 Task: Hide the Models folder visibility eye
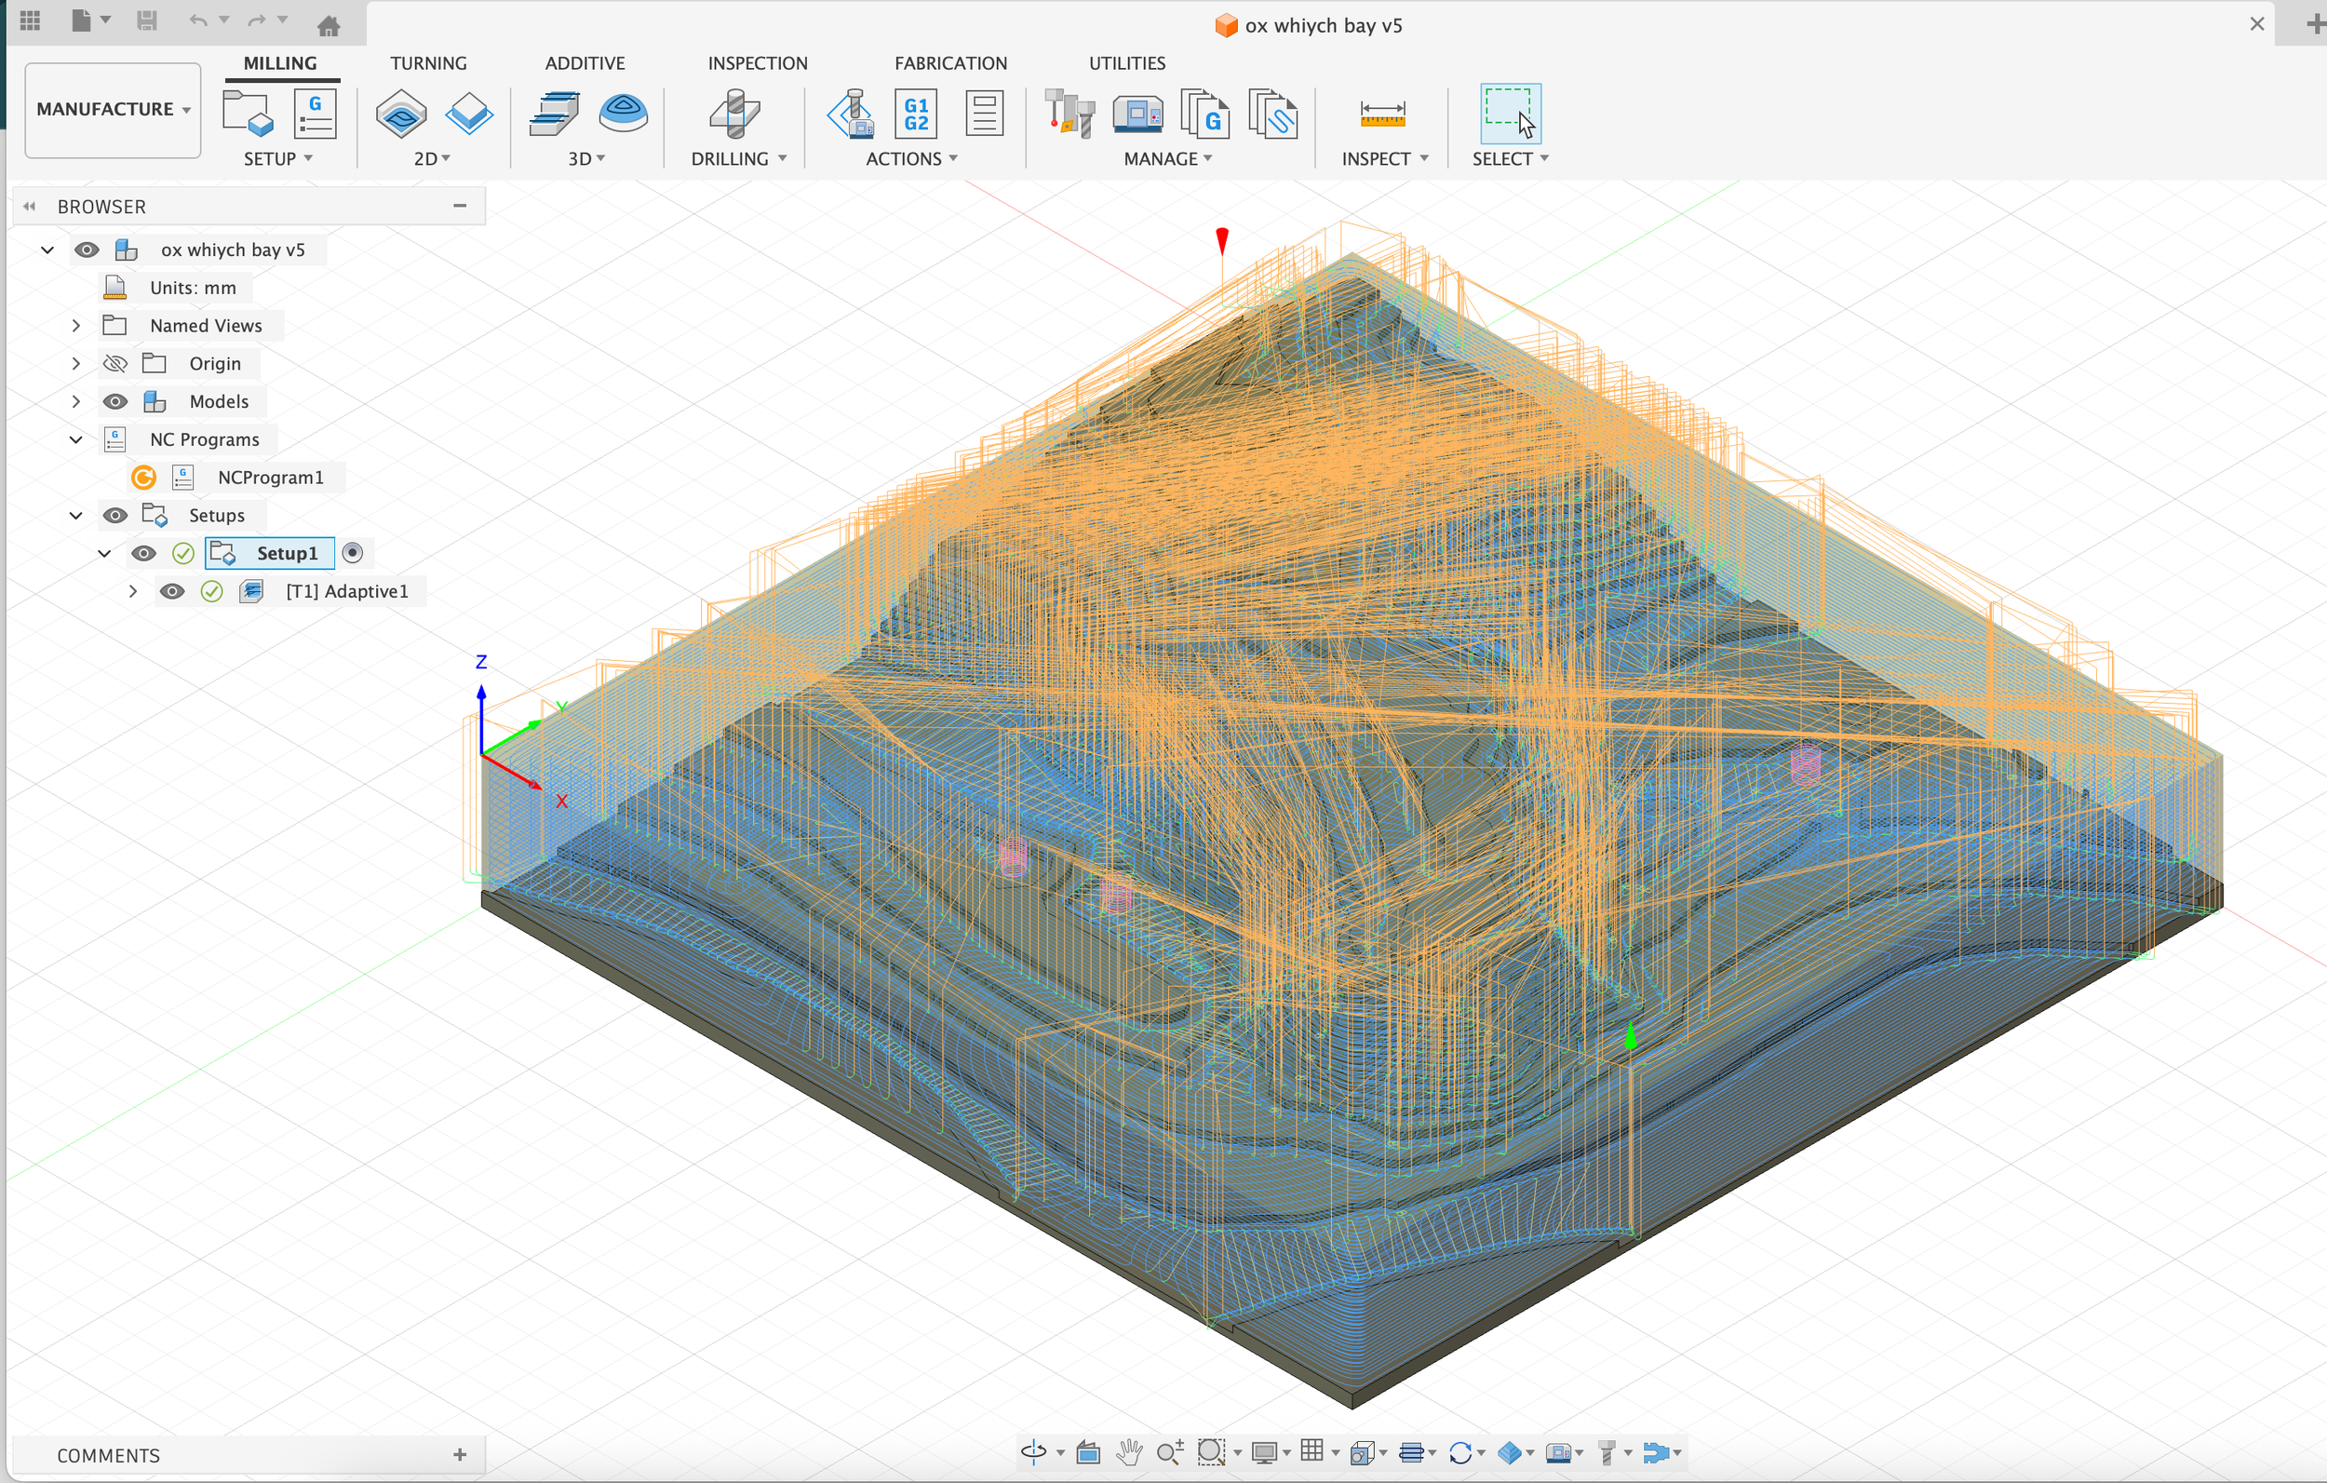tap(115, 401)
